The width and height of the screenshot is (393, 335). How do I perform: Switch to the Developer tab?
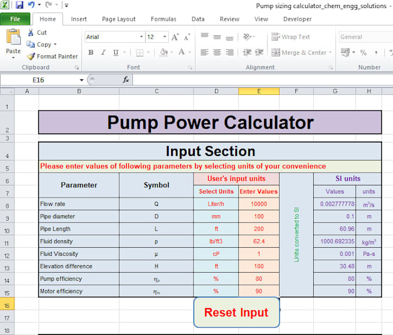click(297, 19)
